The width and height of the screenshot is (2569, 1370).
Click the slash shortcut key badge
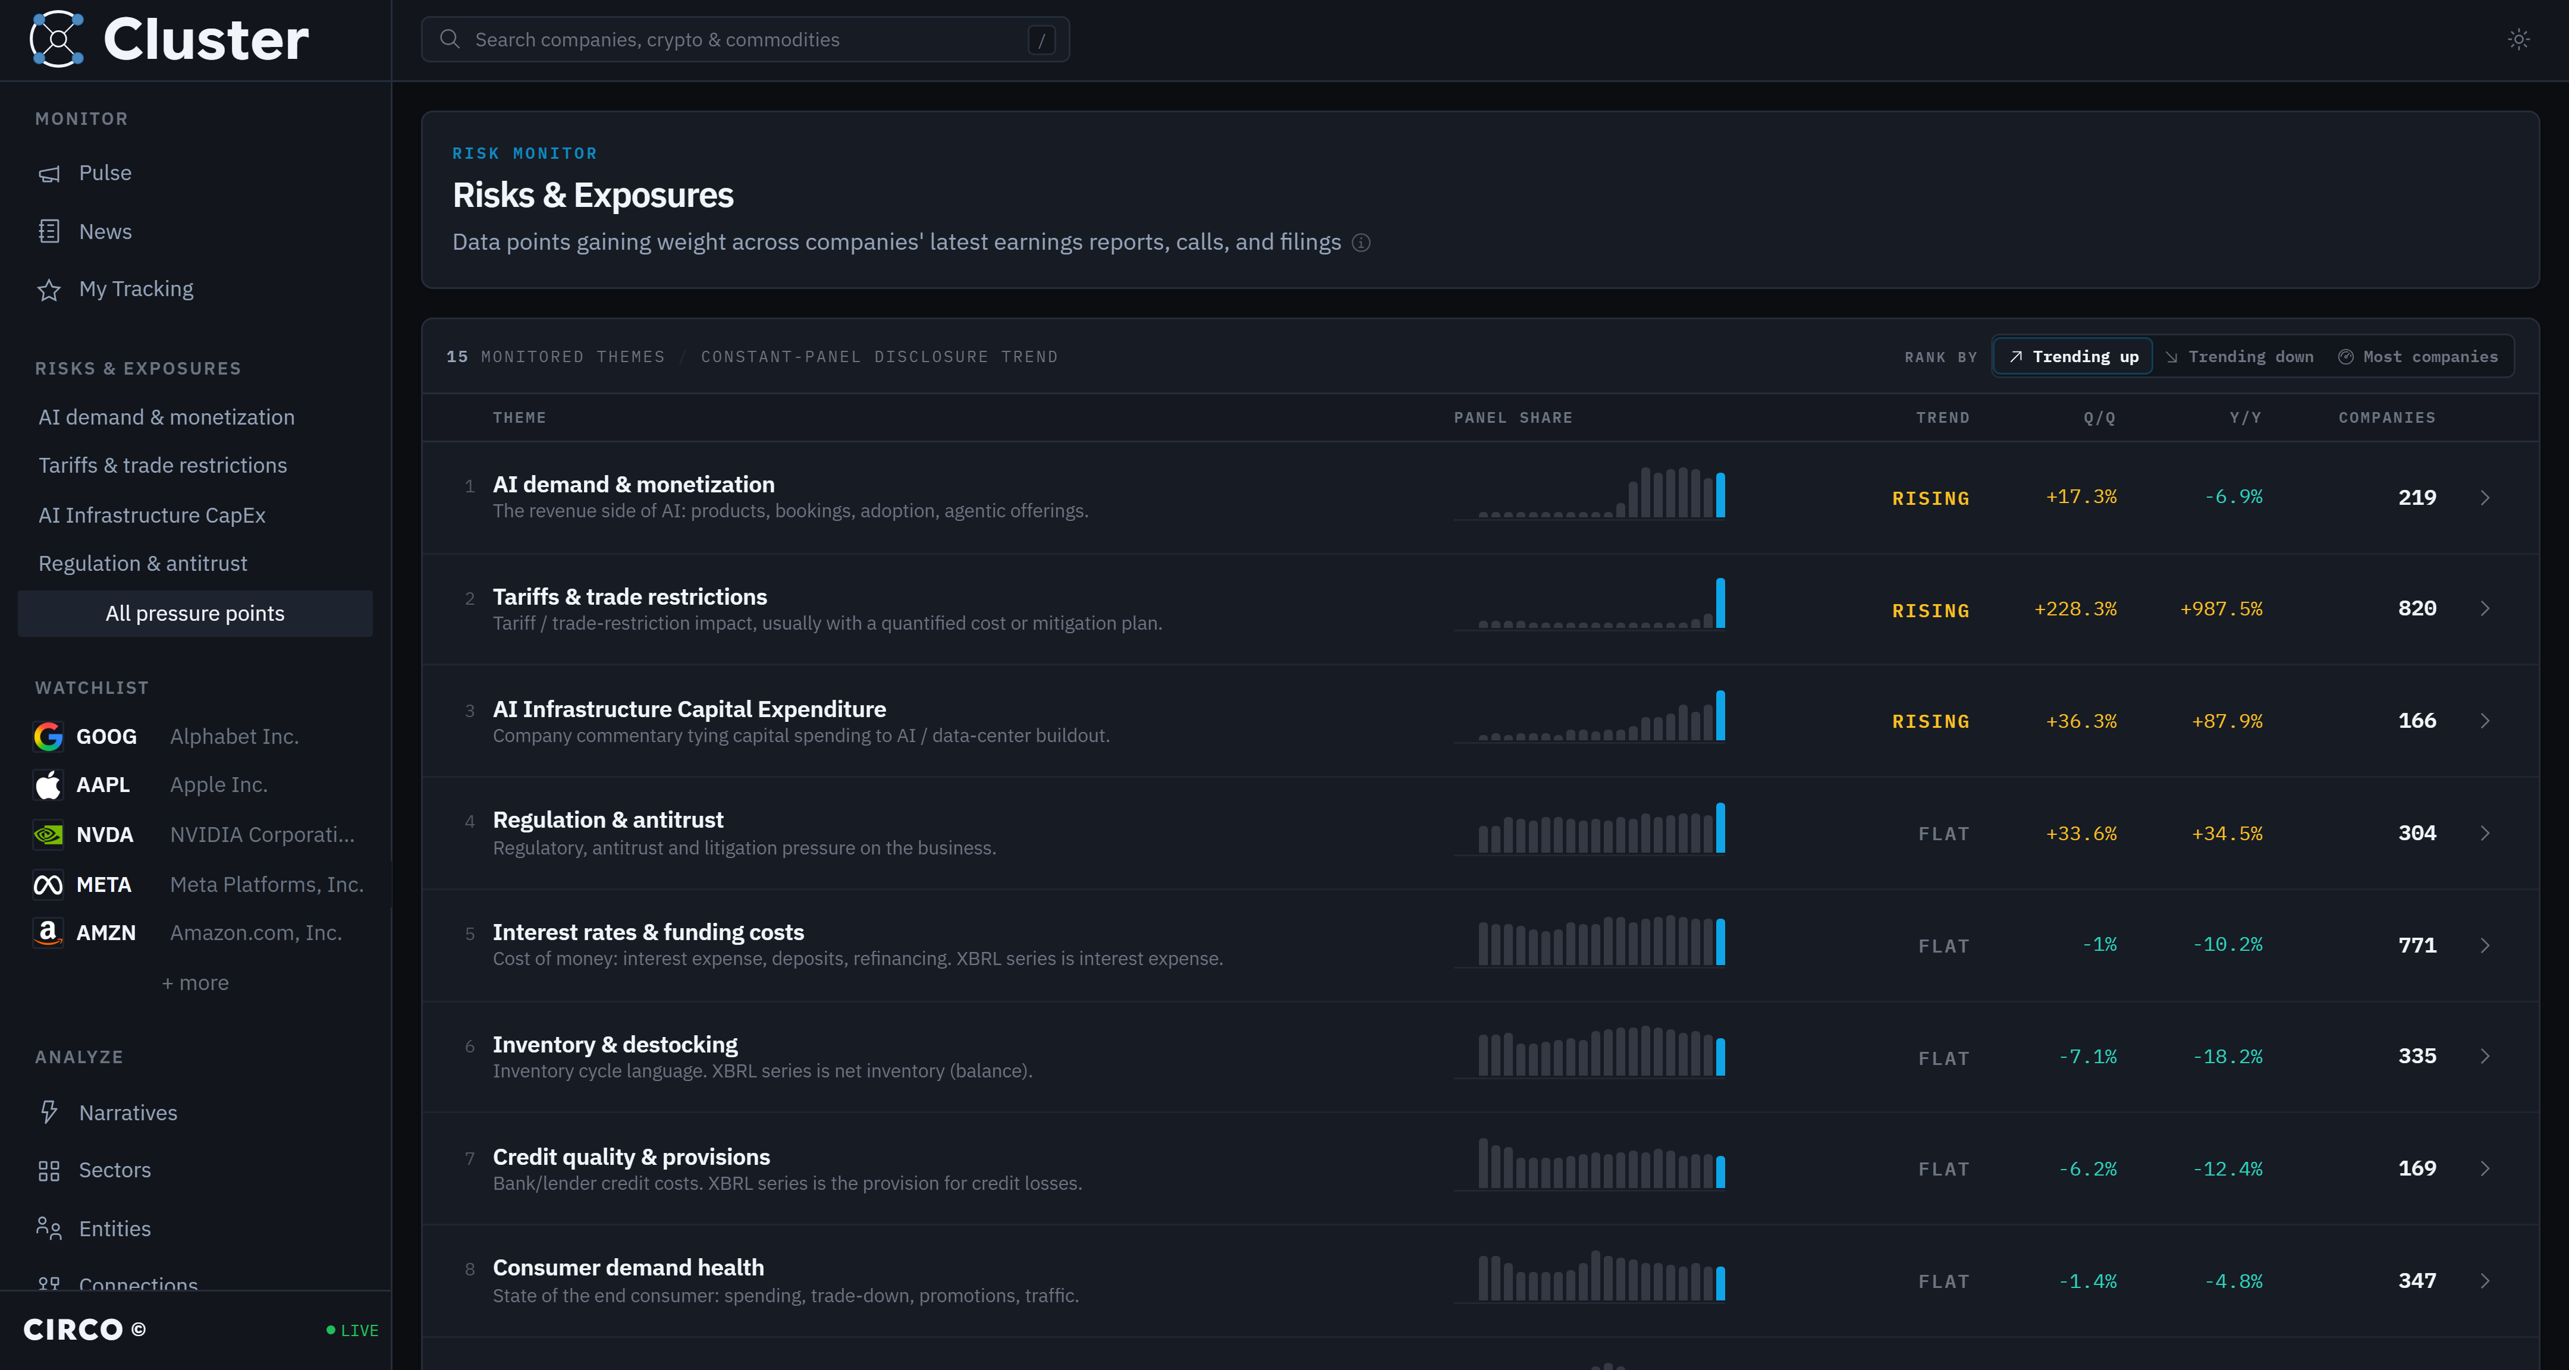click(1041, 40)
